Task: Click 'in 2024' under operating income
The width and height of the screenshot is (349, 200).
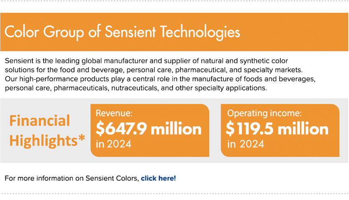Action: 246,144
